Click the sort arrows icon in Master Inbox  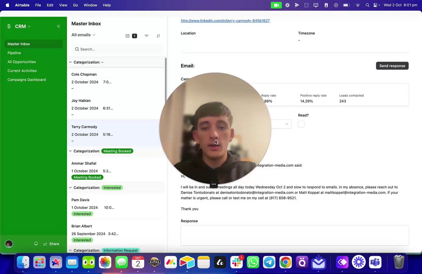[x=158, y=36]
